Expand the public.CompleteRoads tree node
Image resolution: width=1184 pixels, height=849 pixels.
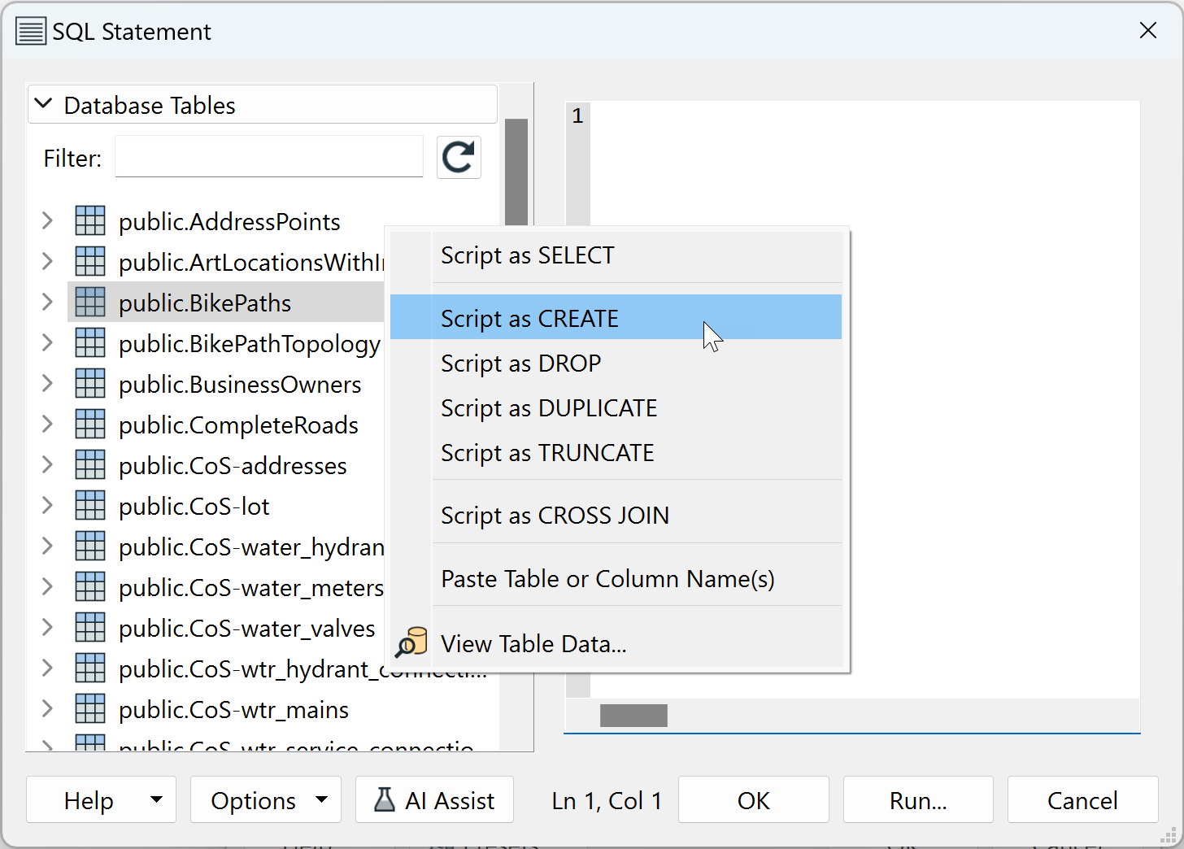coord(47,424)
